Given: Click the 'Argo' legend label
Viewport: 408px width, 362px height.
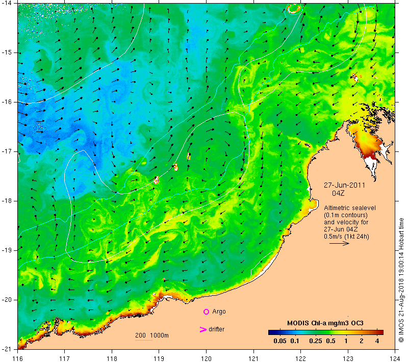Looking at the screenshot, I should pos(219,312).
